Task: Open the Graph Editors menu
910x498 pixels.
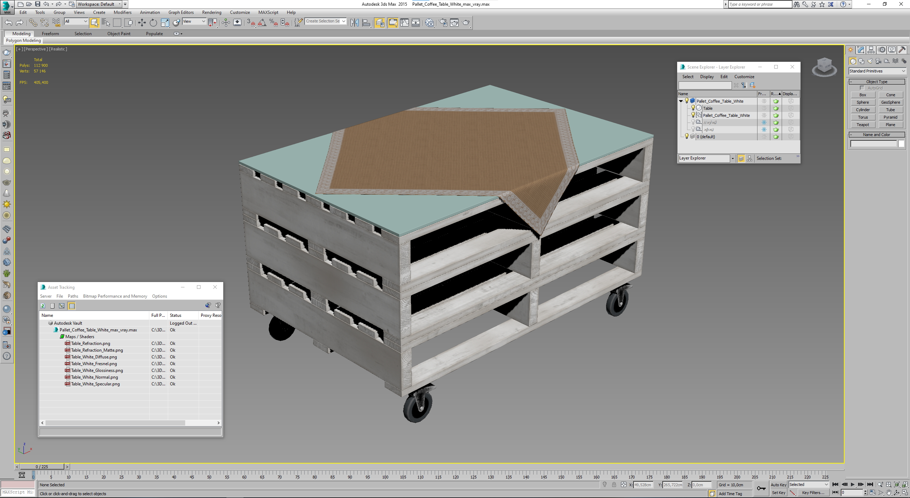Action: coord(181,12)
